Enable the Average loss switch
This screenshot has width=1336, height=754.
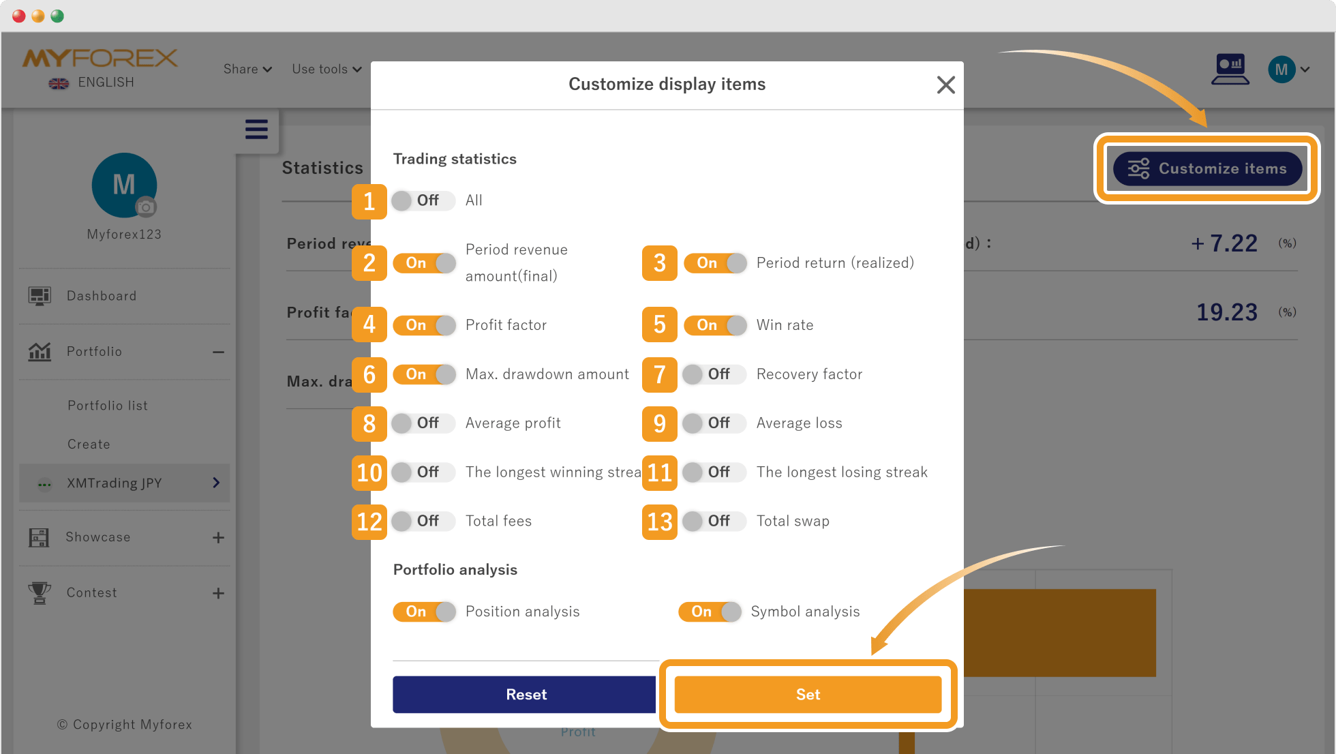714,423
